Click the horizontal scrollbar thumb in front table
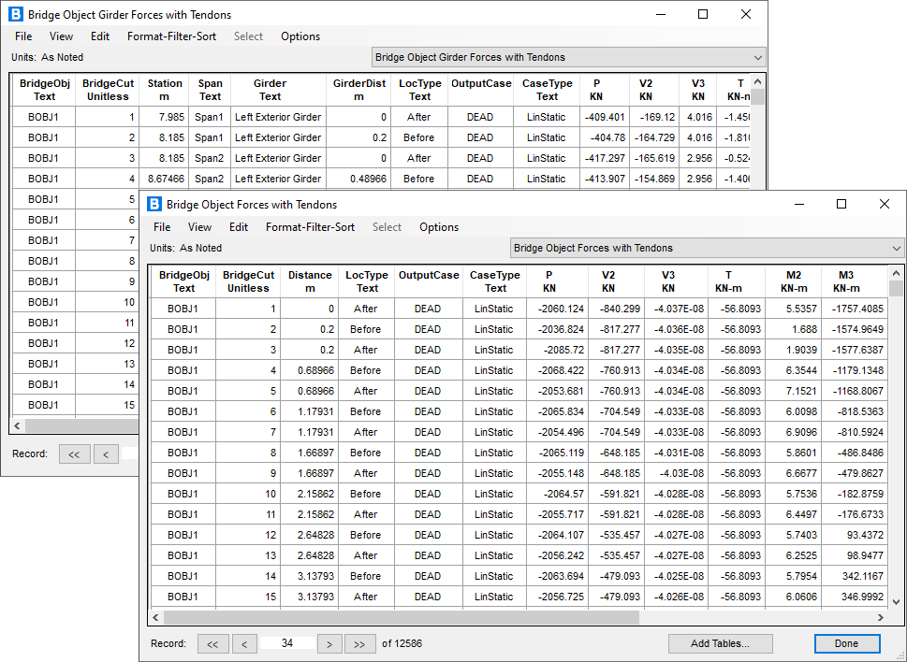Image resolution: width=907 pixels, height=662 pixels. [402, 617]
